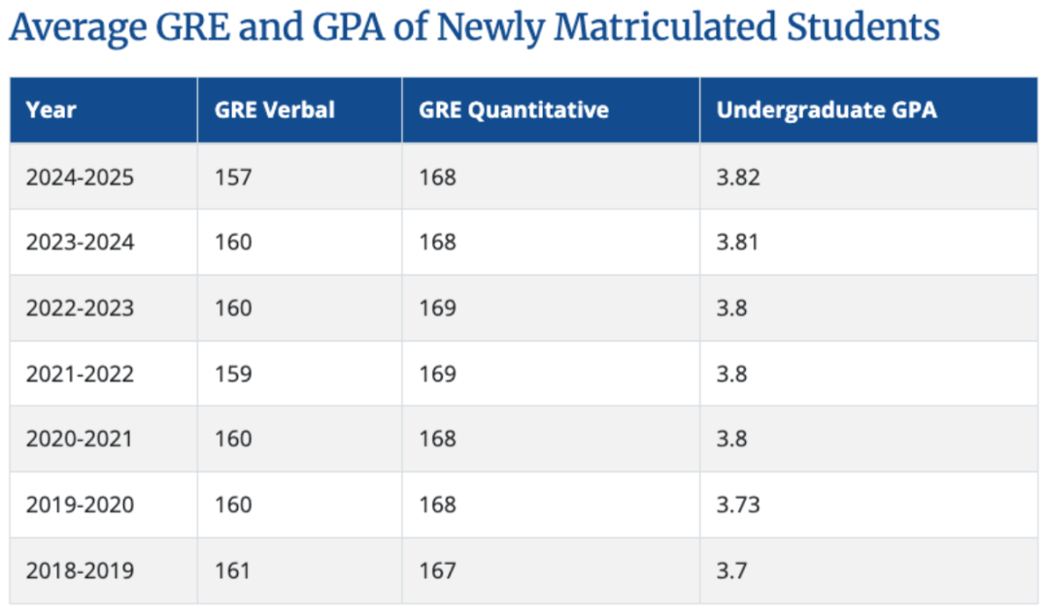Select the 2022-2023 year cell
The width and height of the screenshot is (1049, 616).
click(80, 308)
